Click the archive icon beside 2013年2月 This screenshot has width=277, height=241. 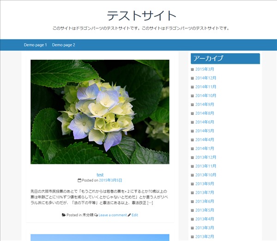(193, 237)
